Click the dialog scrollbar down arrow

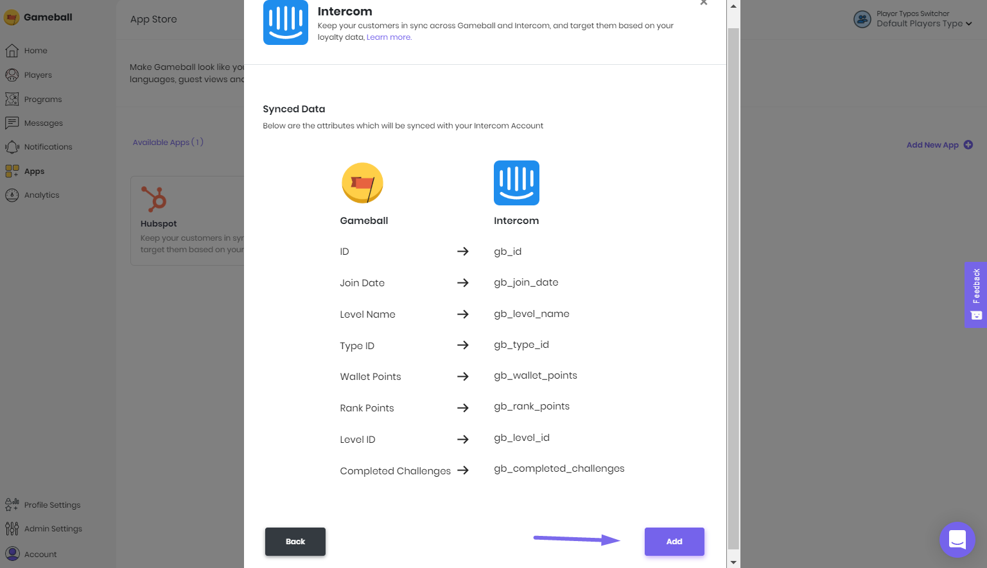(733, 562)
